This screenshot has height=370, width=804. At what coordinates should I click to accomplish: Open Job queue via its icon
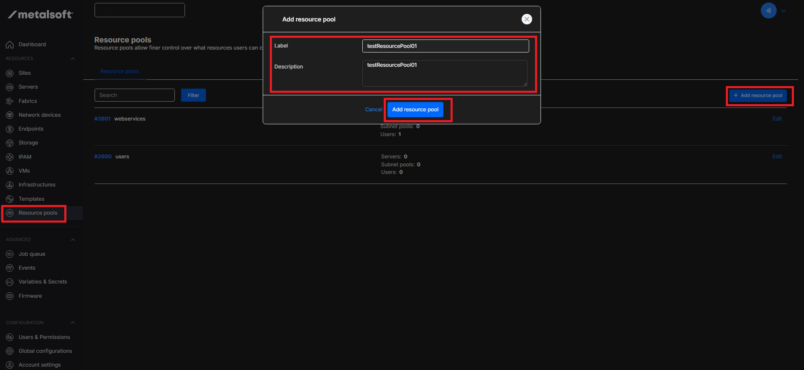tap(10, 254)
